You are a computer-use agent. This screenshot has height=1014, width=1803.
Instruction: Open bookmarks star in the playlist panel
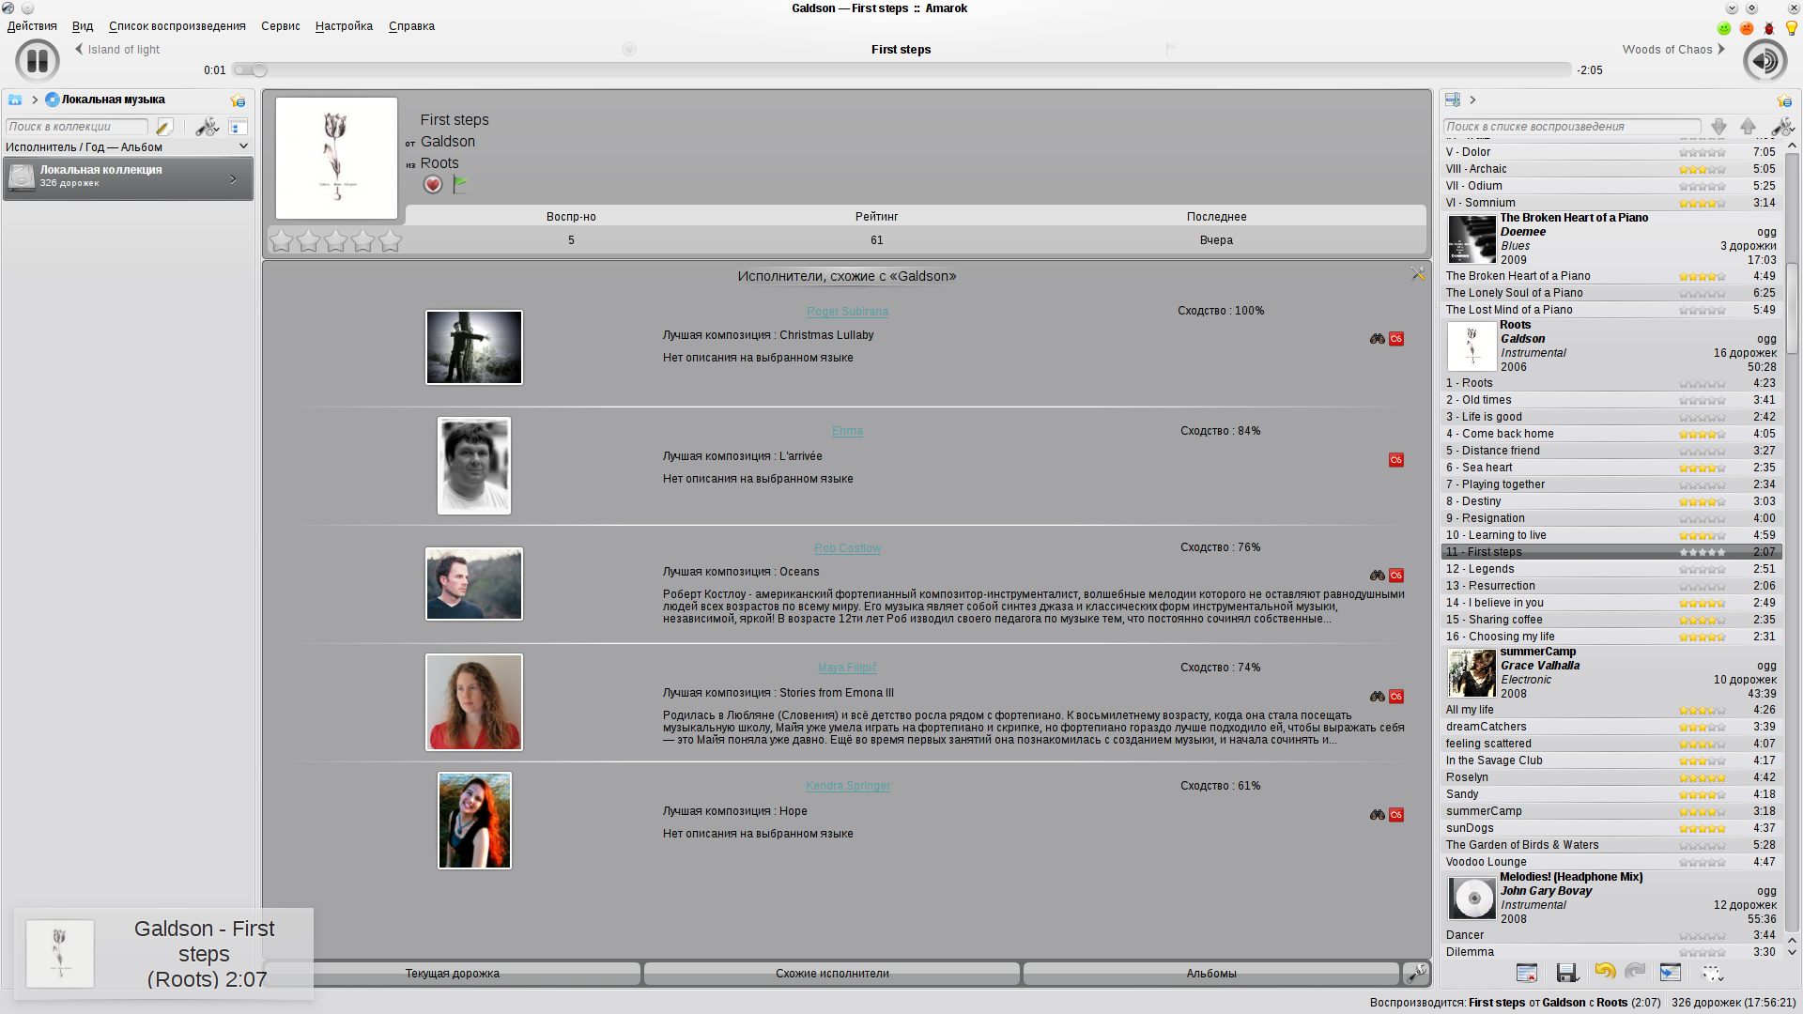(x=1784, y=100)
